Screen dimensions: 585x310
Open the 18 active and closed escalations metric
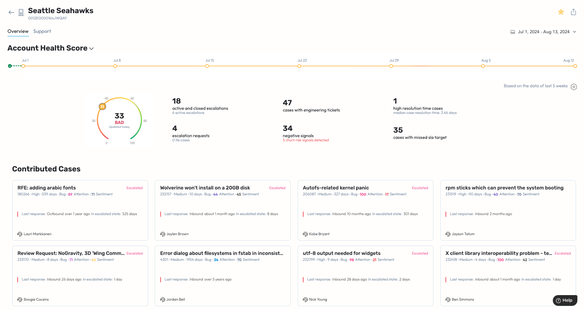(200, 105)
